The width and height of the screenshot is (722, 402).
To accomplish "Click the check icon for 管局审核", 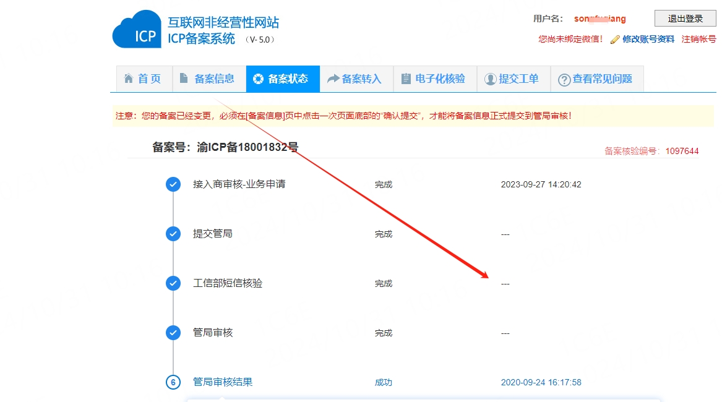I will pyautogui.click(x=173, y=333).
